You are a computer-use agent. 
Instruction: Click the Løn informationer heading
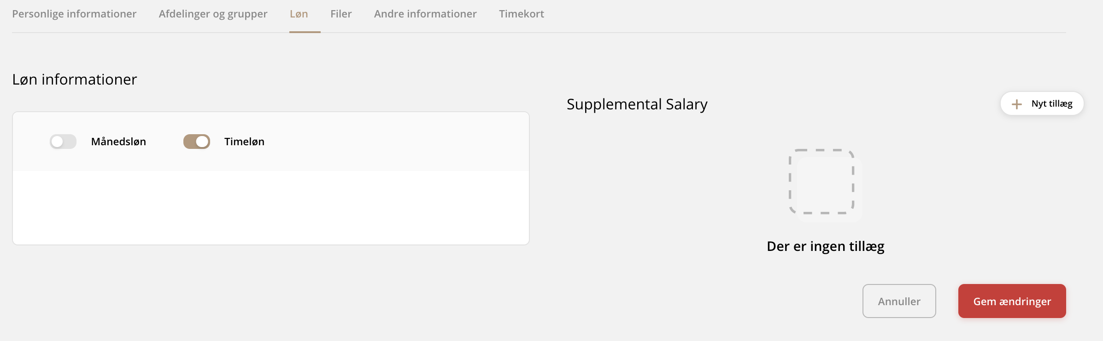[75, 80]
